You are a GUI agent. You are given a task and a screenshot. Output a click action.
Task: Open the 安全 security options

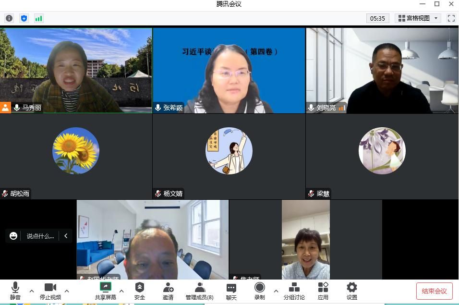coord(140,291)
